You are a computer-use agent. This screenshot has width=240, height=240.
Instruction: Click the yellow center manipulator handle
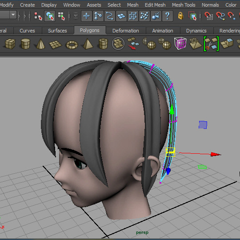coord(170,152)
